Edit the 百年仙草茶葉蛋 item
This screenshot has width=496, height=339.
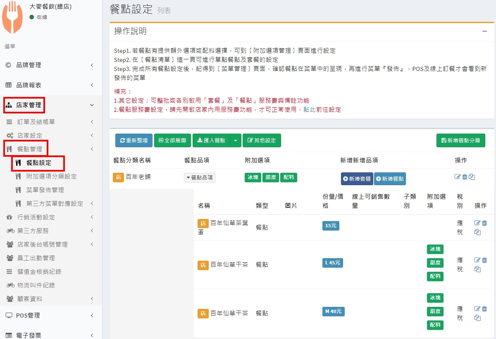(477, 223)
